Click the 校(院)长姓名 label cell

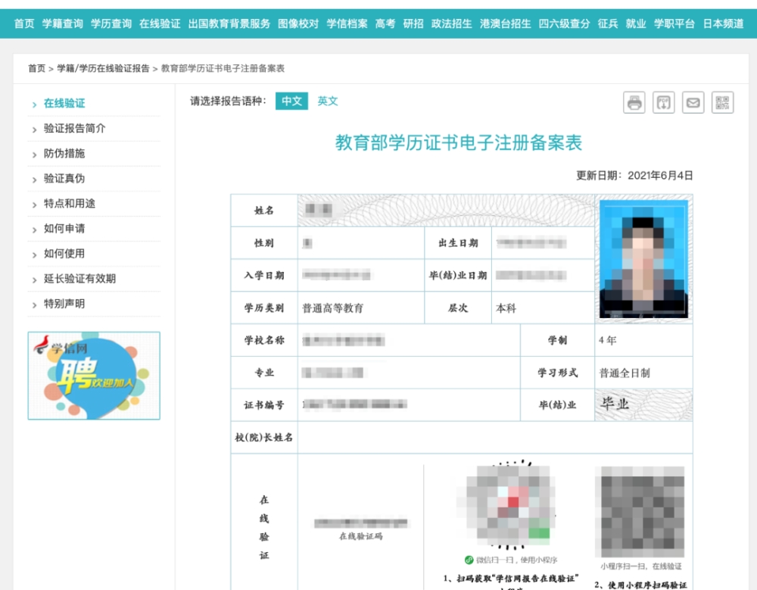(264, 437)
